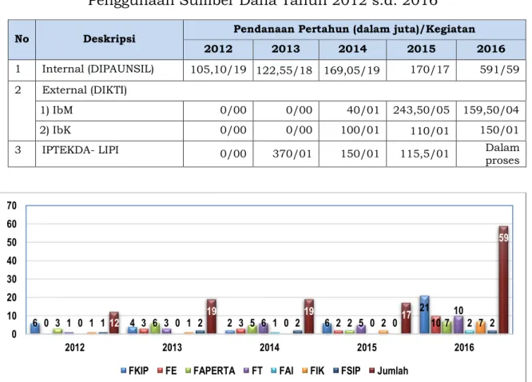532x382 pixels.
Task: Click the IbK 2013 cell '0/00'
Action: (286, 131)
